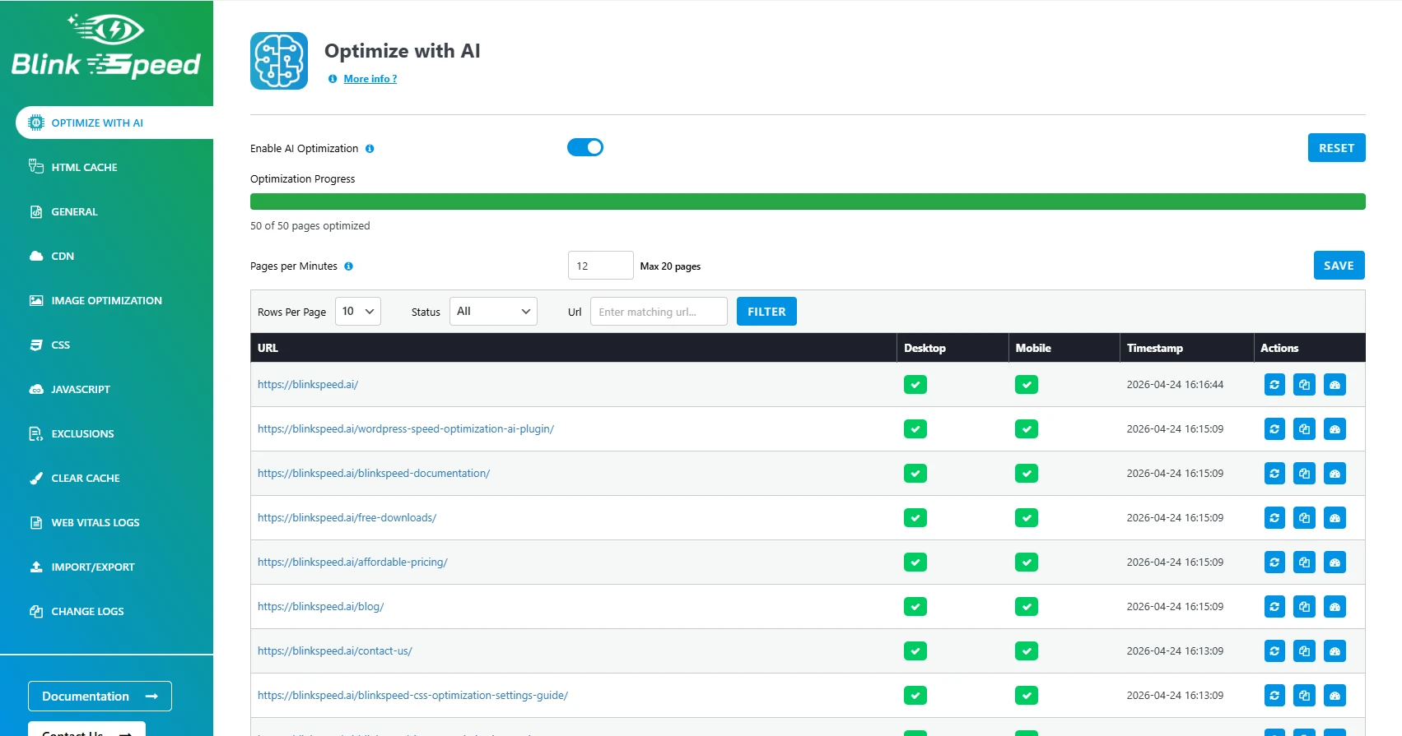Select Clear Cache in sidebar
Image resolution: width=1402 pixels, height=736 pixels.
(86, 478)
